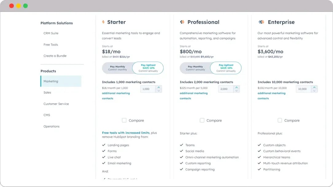Click the checkmark beside "Email marketing"
Viewport: 333px width, 187px height.
(104, 163)
